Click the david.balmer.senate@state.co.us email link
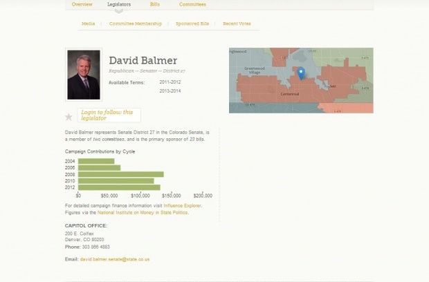429x282 pixels. tap(115, 259)
